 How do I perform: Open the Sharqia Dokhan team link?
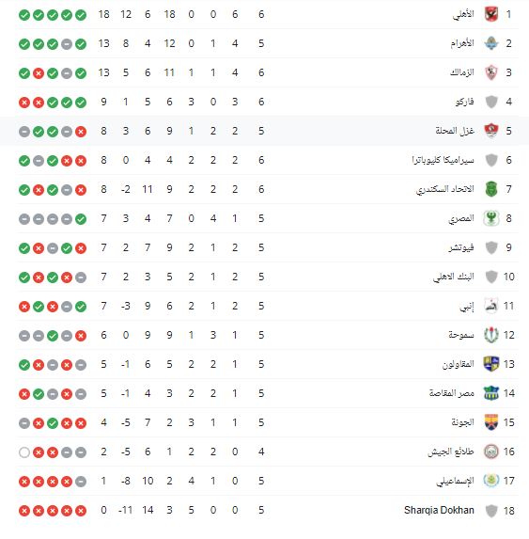point(439,510)
